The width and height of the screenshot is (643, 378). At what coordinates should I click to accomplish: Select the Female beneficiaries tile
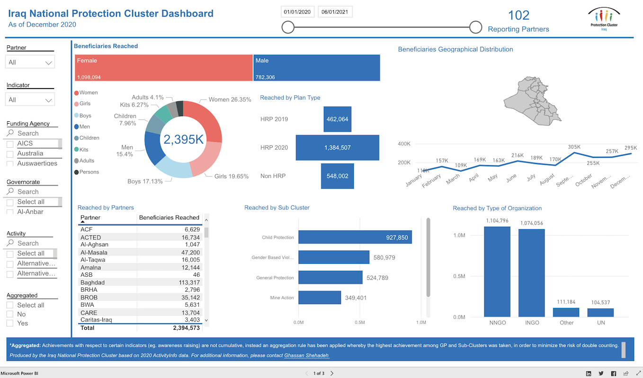click(x=163, y=68)
